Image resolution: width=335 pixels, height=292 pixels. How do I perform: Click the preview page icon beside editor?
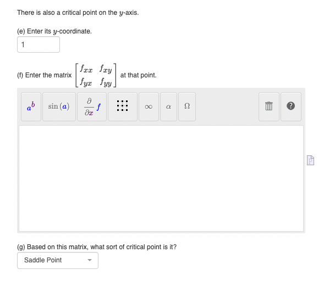tap(310, 160)
